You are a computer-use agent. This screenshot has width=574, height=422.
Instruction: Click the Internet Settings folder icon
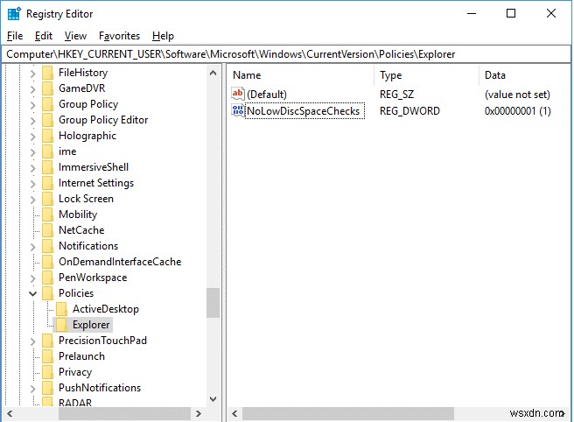(47, 183)
